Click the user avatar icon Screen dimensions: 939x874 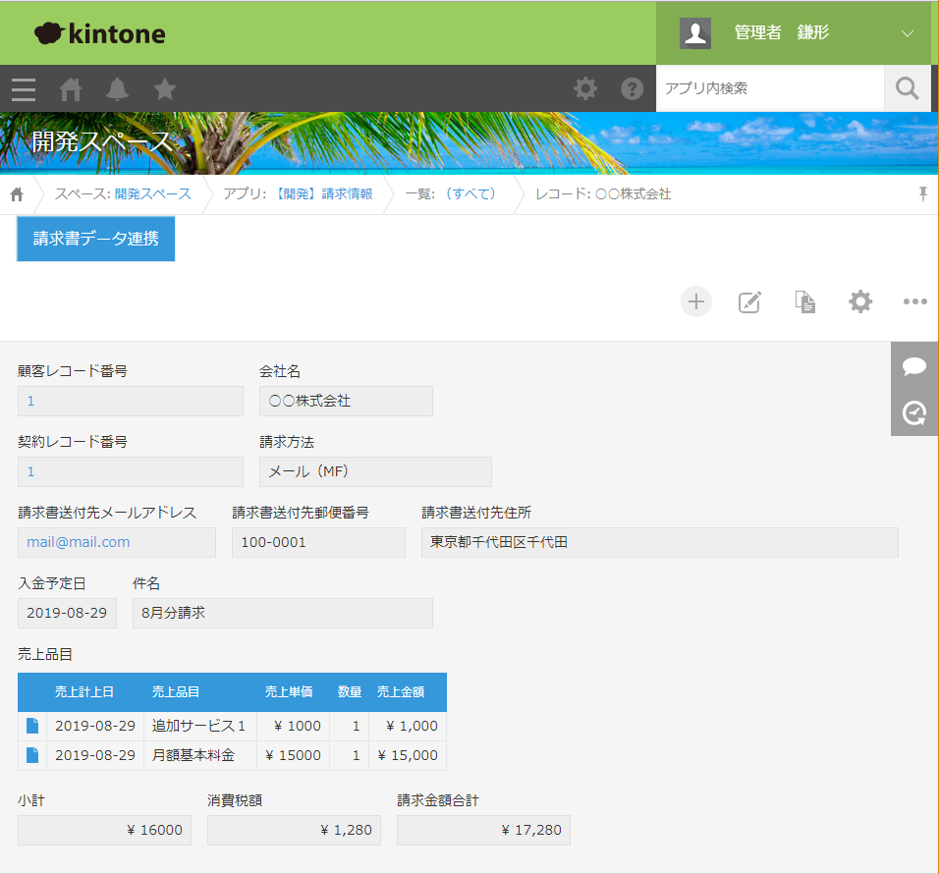coord(695,33)
